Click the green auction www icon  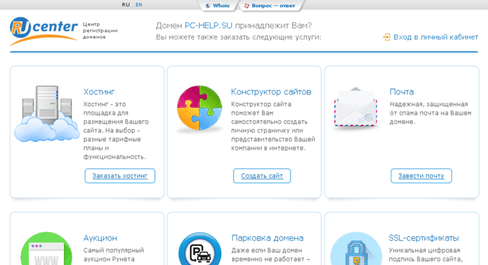[46, 249]
